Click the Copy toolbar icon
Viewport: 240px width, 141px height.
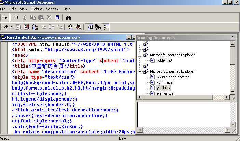point(33,17)
